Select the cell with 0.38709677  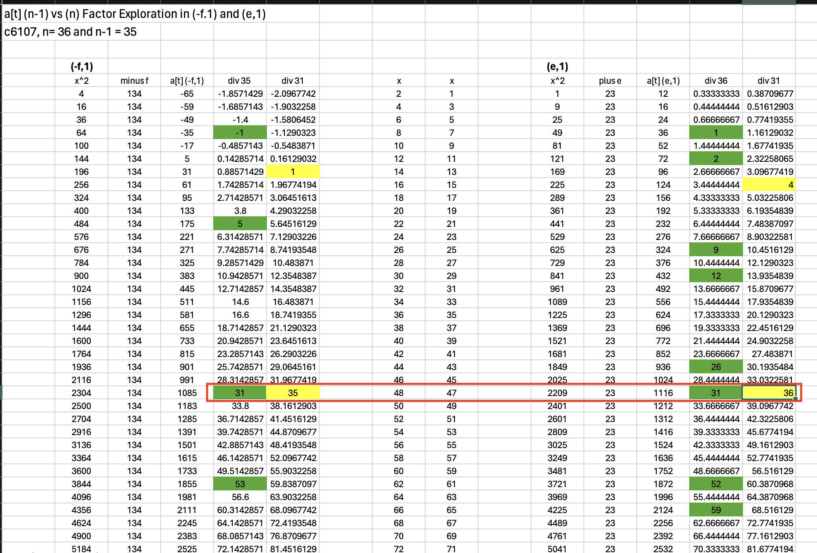pyautogui.click(x=769, y=94)
